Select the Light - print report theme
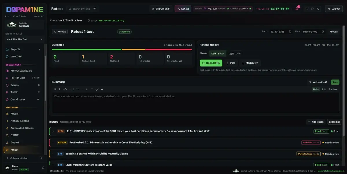The image size is (347, 174). [x=235, y=53]
